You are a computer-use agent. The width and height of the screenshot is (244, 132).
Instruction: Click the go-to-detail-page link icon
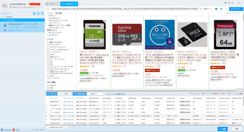(212, 94)
